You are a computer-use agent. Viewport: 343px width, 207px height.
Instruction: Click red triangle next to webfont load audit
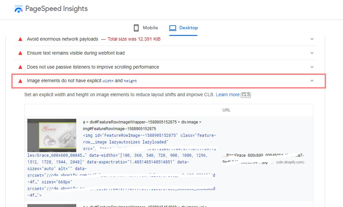(20, 53)
